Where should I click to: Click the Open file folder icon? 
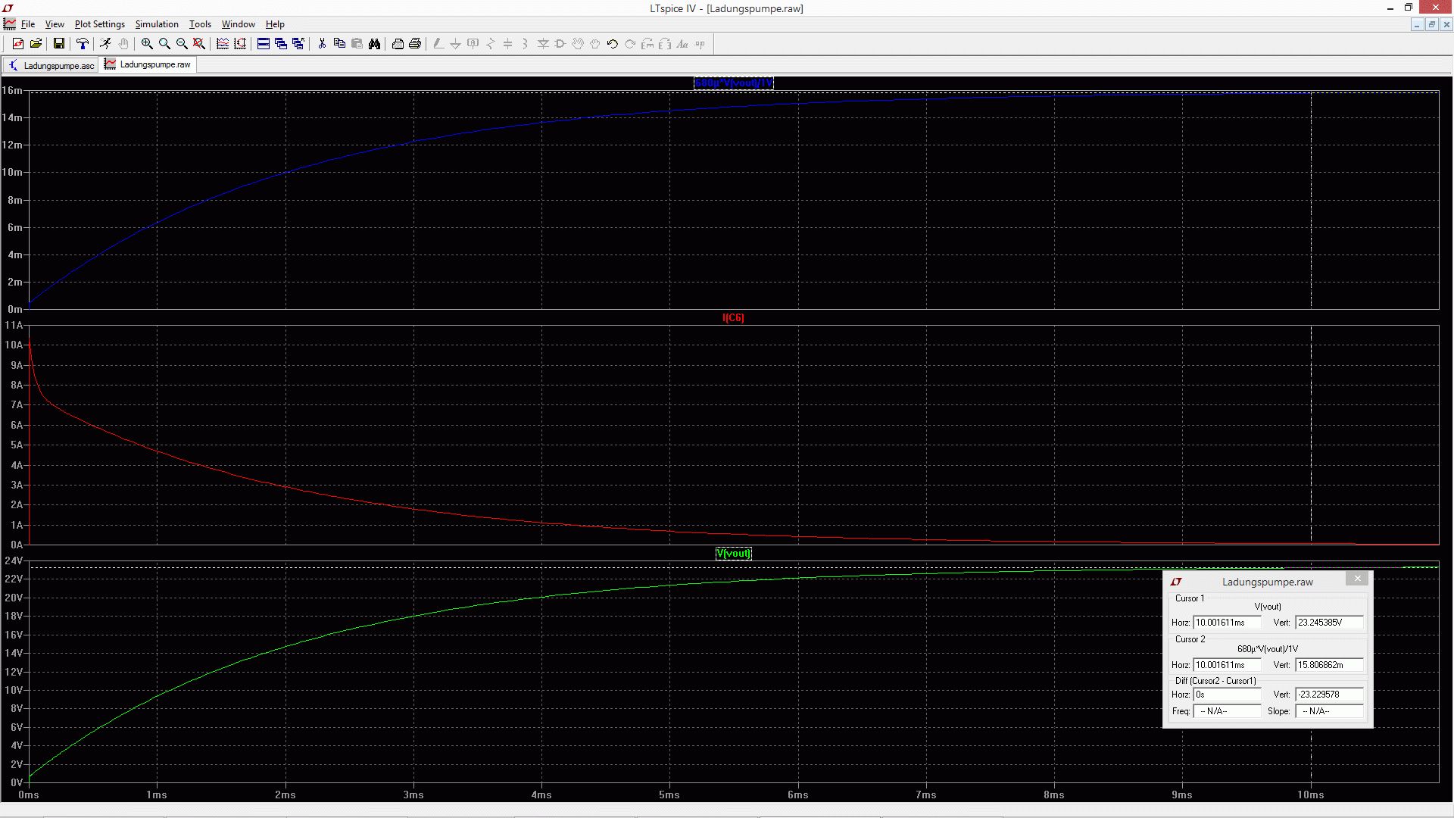(36, 44)
